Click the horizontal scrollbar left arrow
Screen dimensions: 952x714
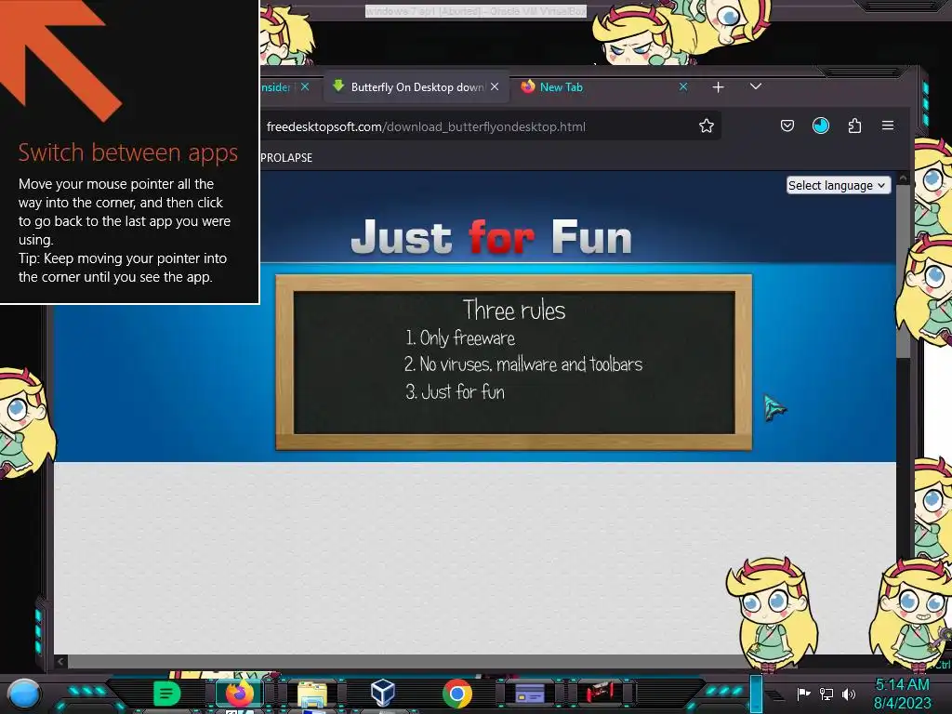(60, 661)
